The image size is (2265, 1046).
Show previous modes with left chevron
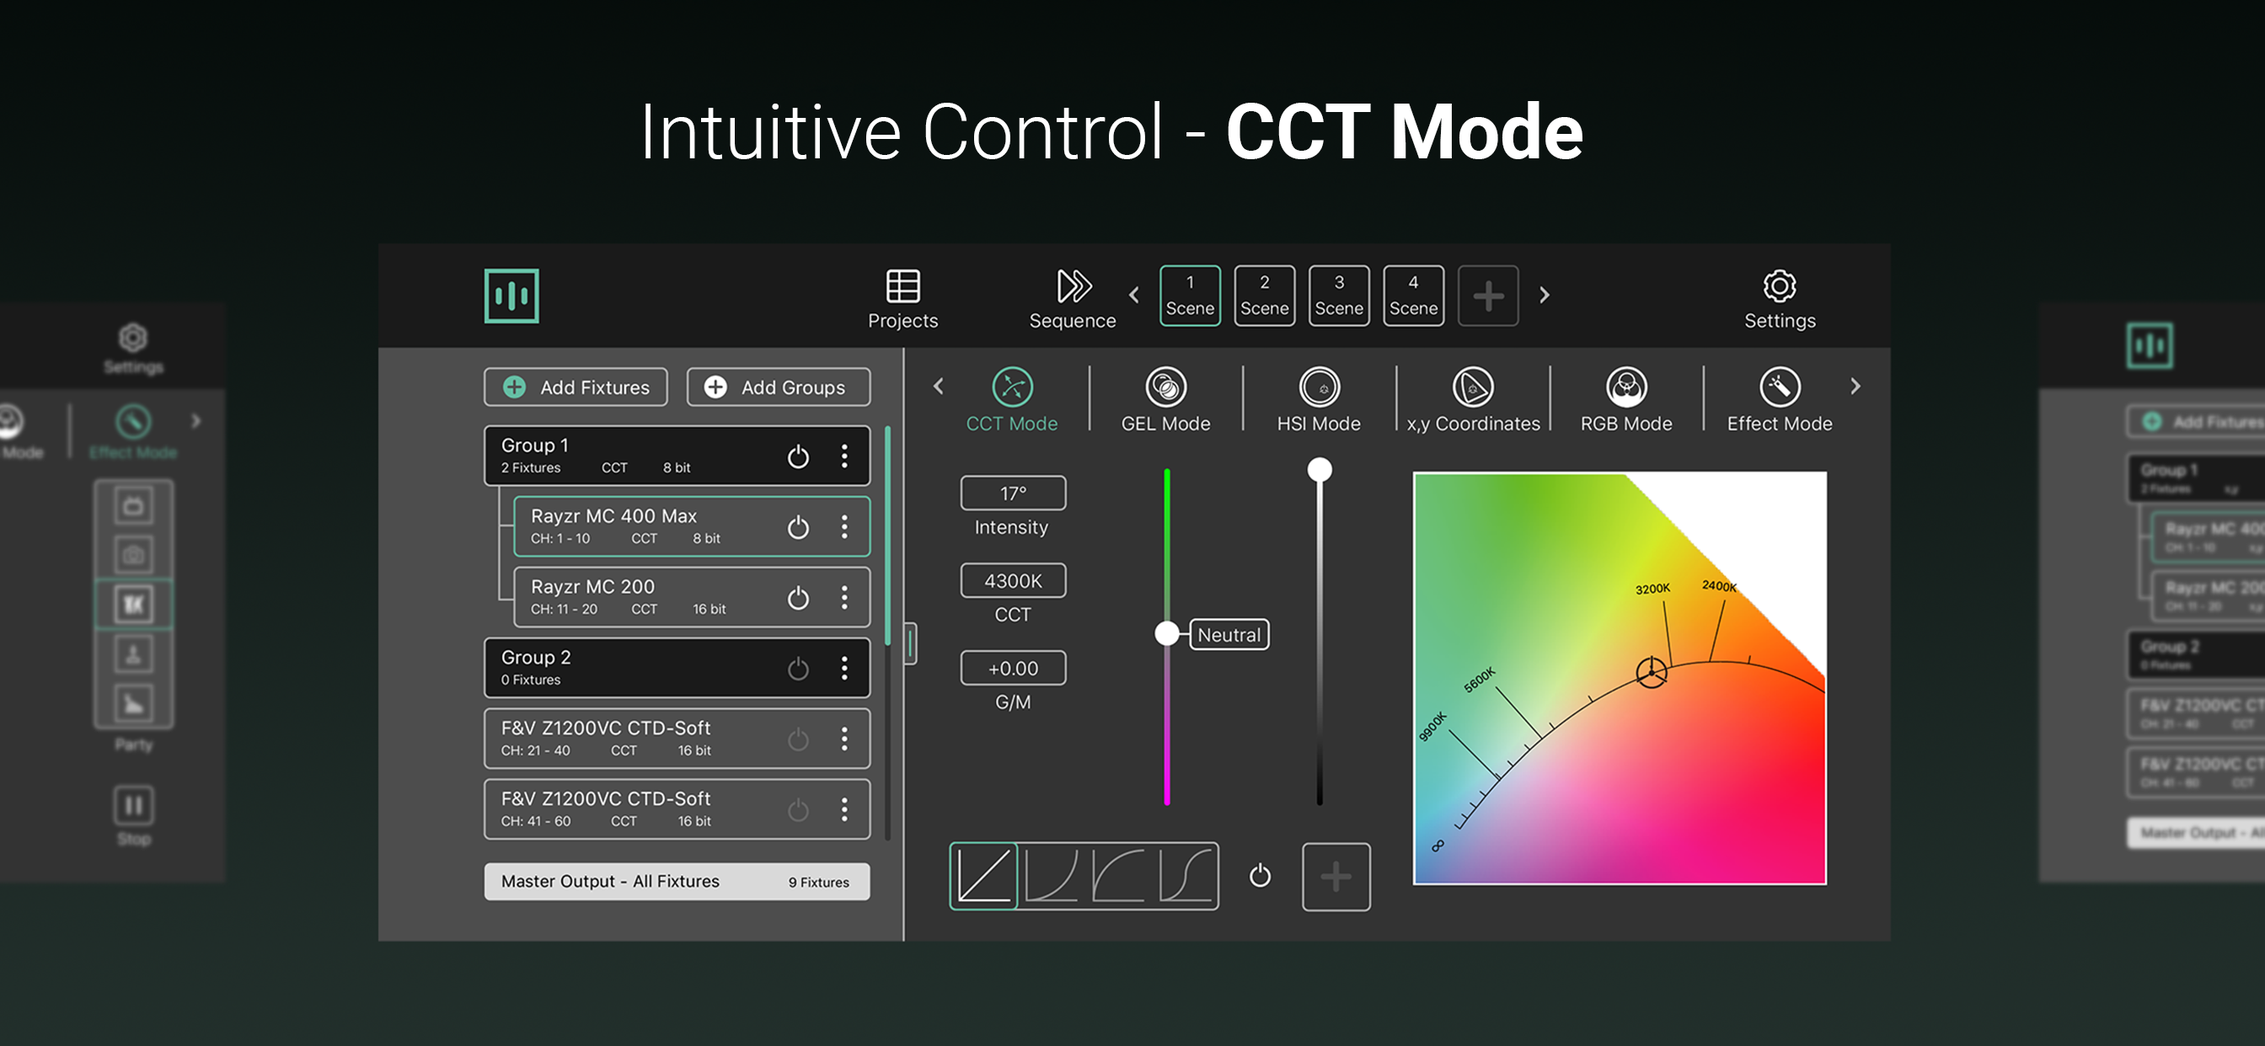[x=938, y=386]
